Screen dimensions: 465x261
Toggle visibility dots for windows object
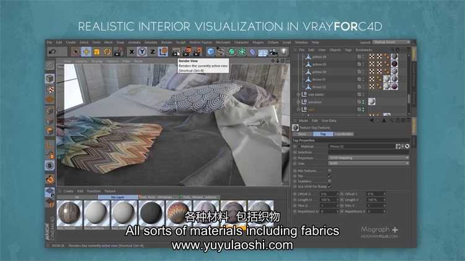tap(363, 102)
